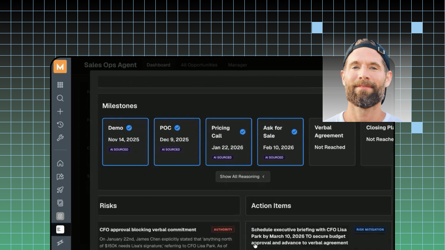Viewport: 445px width, 250px height.
Task: Click the orange M logo icon
Action: click(60, 66)
